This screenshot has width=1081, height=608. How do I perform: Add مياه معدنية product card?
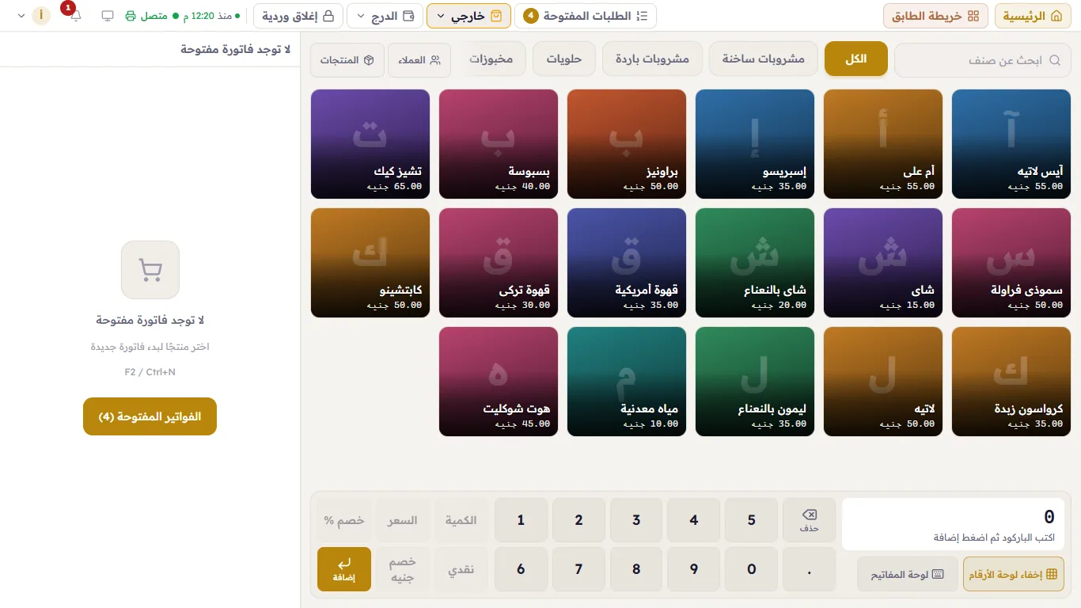[x=627, y=382]
